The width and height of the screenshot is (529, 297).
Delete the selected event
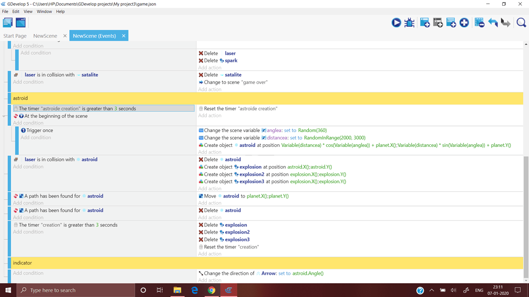point(479,23)
